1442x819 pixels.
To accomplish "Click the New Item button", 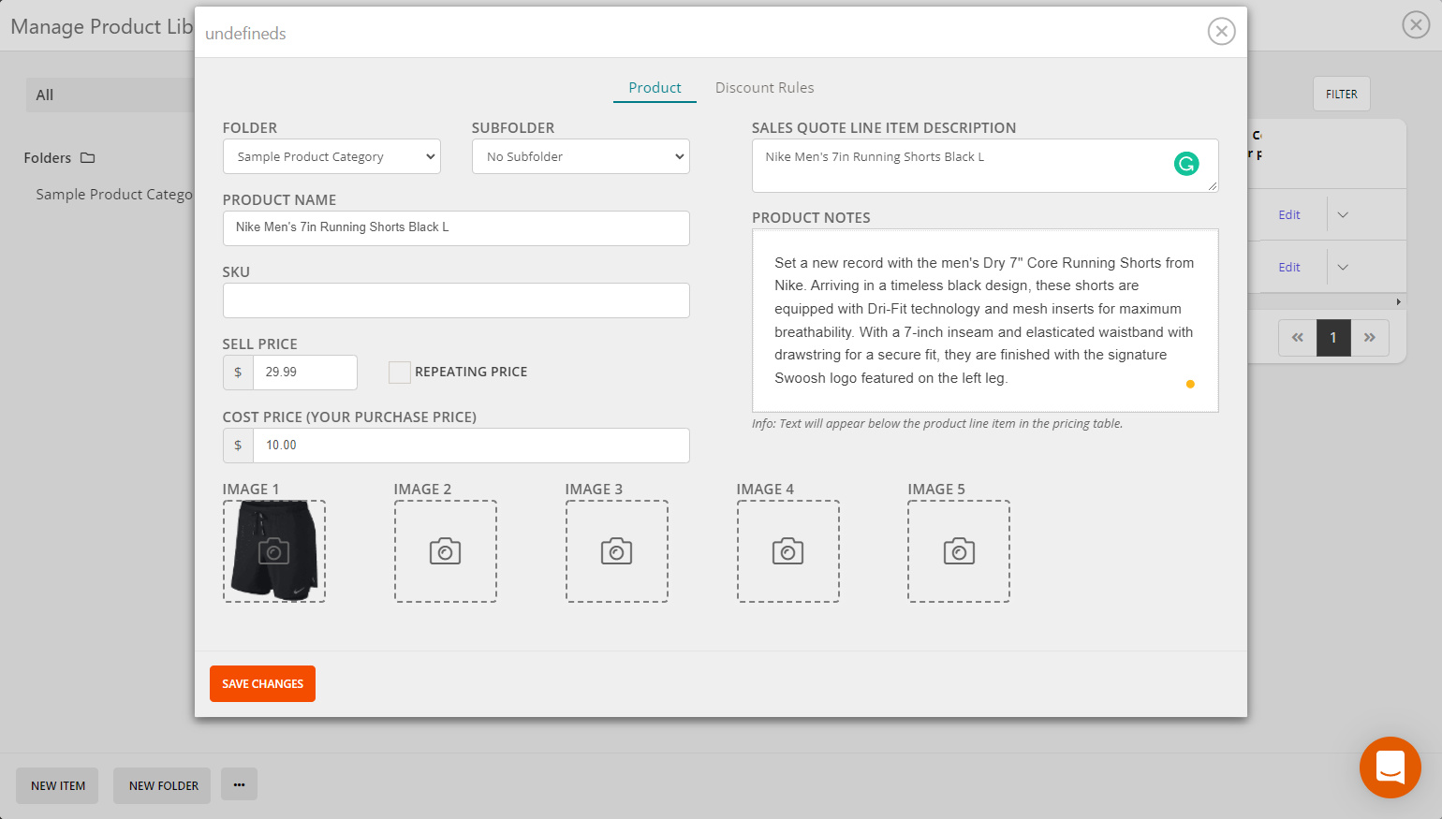I will [x=56, y=784].
